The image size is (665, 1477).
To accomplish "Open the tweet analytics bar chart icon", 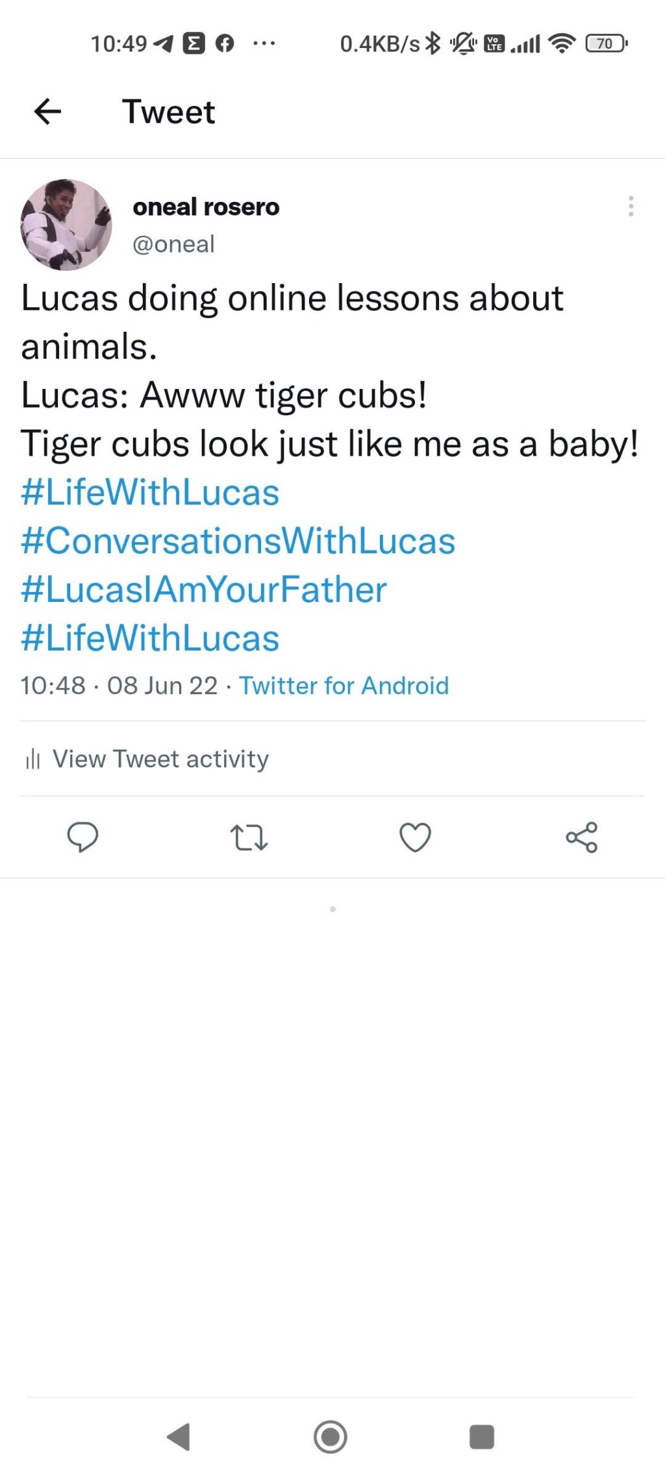I will click(x=33, y=758).
